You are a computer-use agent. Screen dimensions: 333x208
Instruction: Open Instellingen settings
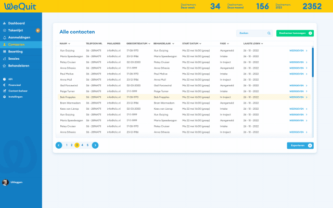click(16, 97)
